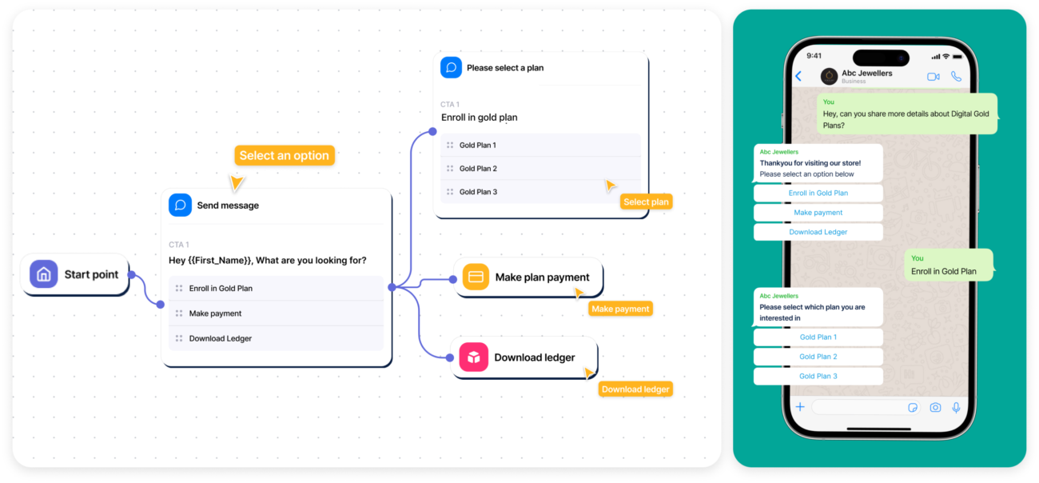Select the Make payment option row
1039x483 pixels.
[x=276, y=313]
